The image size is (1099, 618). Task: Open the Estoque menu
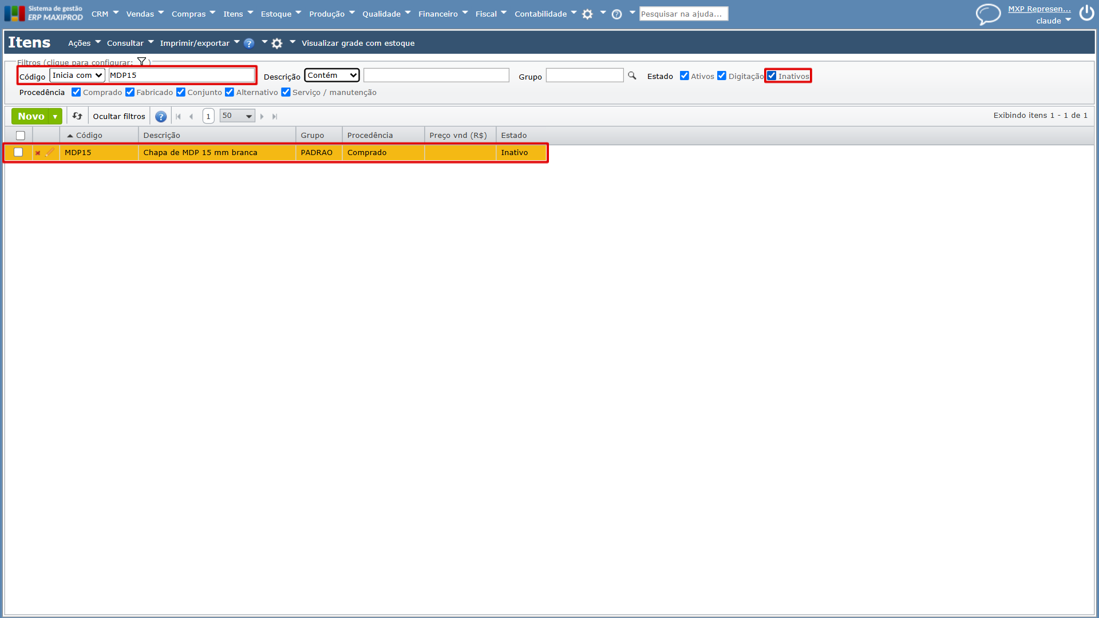[280, 14]
